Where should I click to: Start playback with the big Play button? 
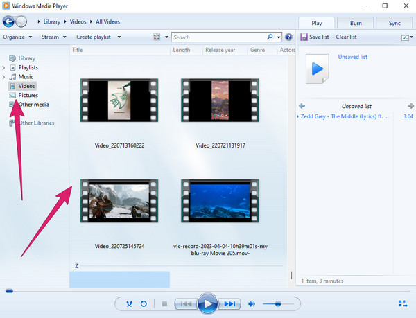[208, 303]
